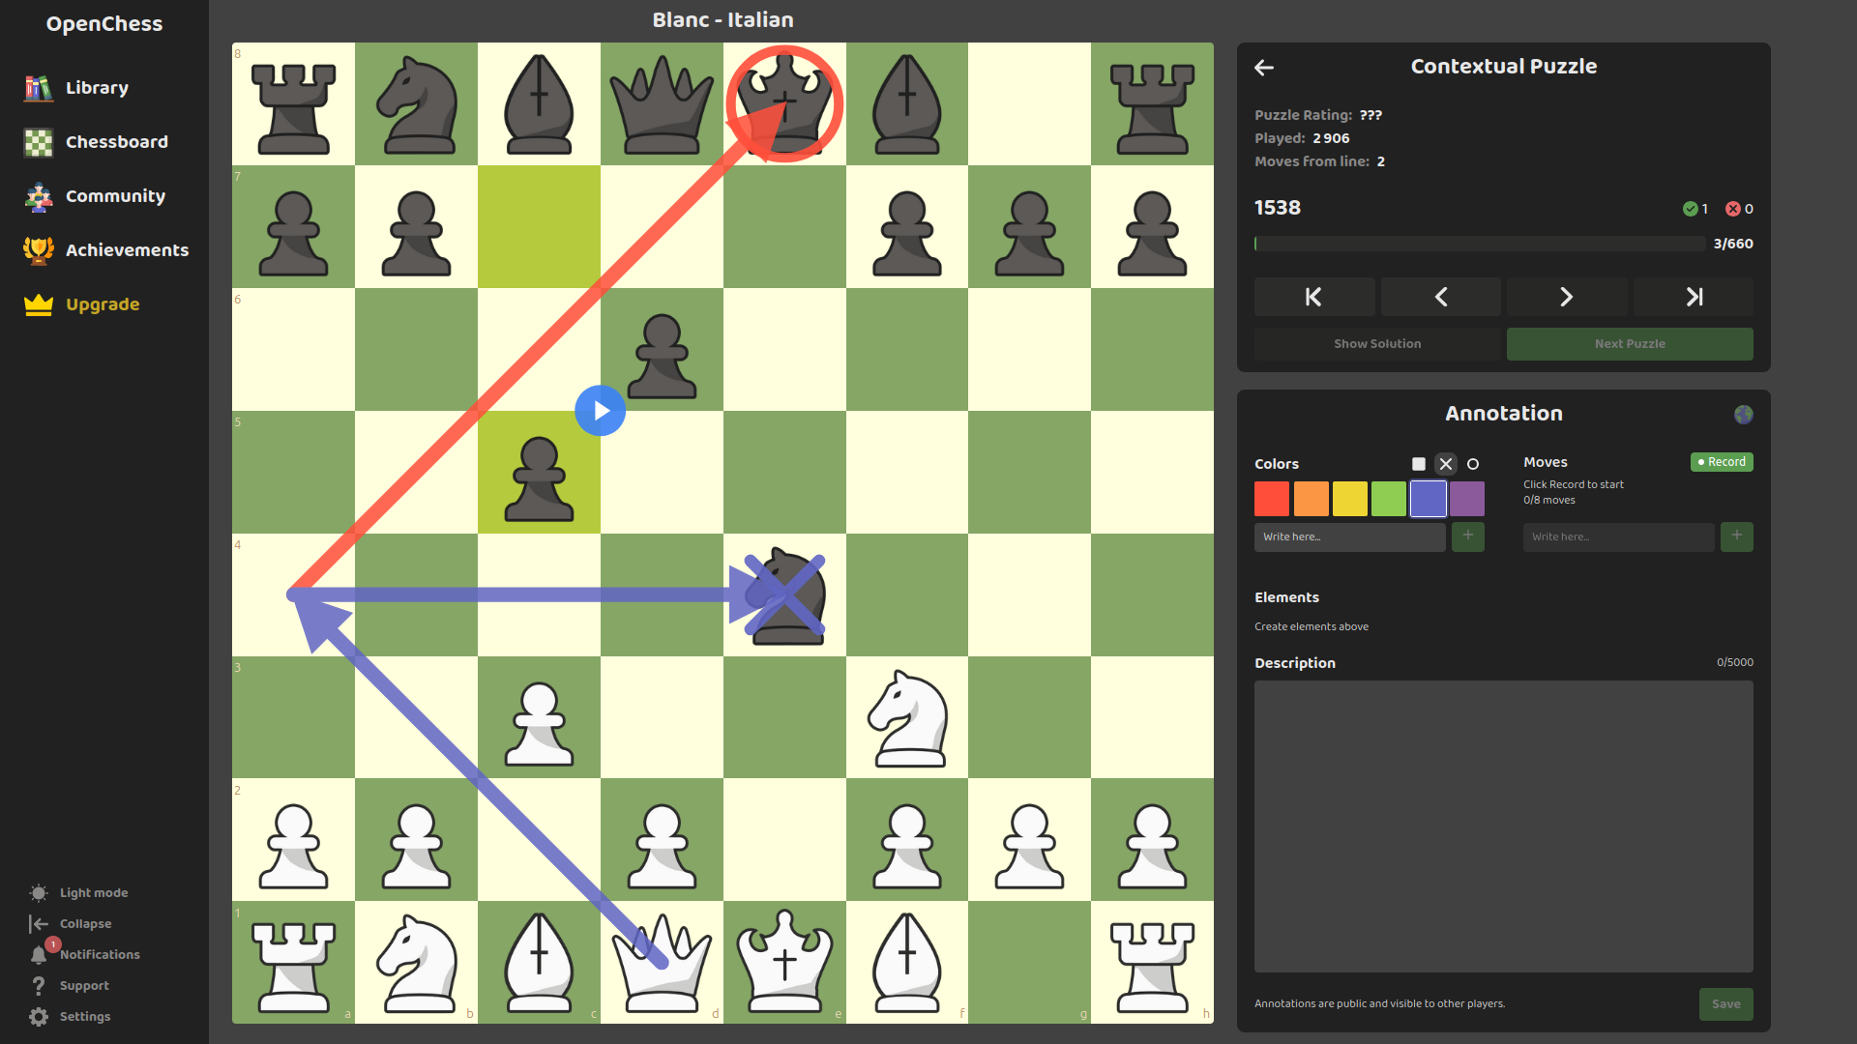Click the Record moves button
Screen dimensions: 1857x1044
click(x=1722, y=462)
